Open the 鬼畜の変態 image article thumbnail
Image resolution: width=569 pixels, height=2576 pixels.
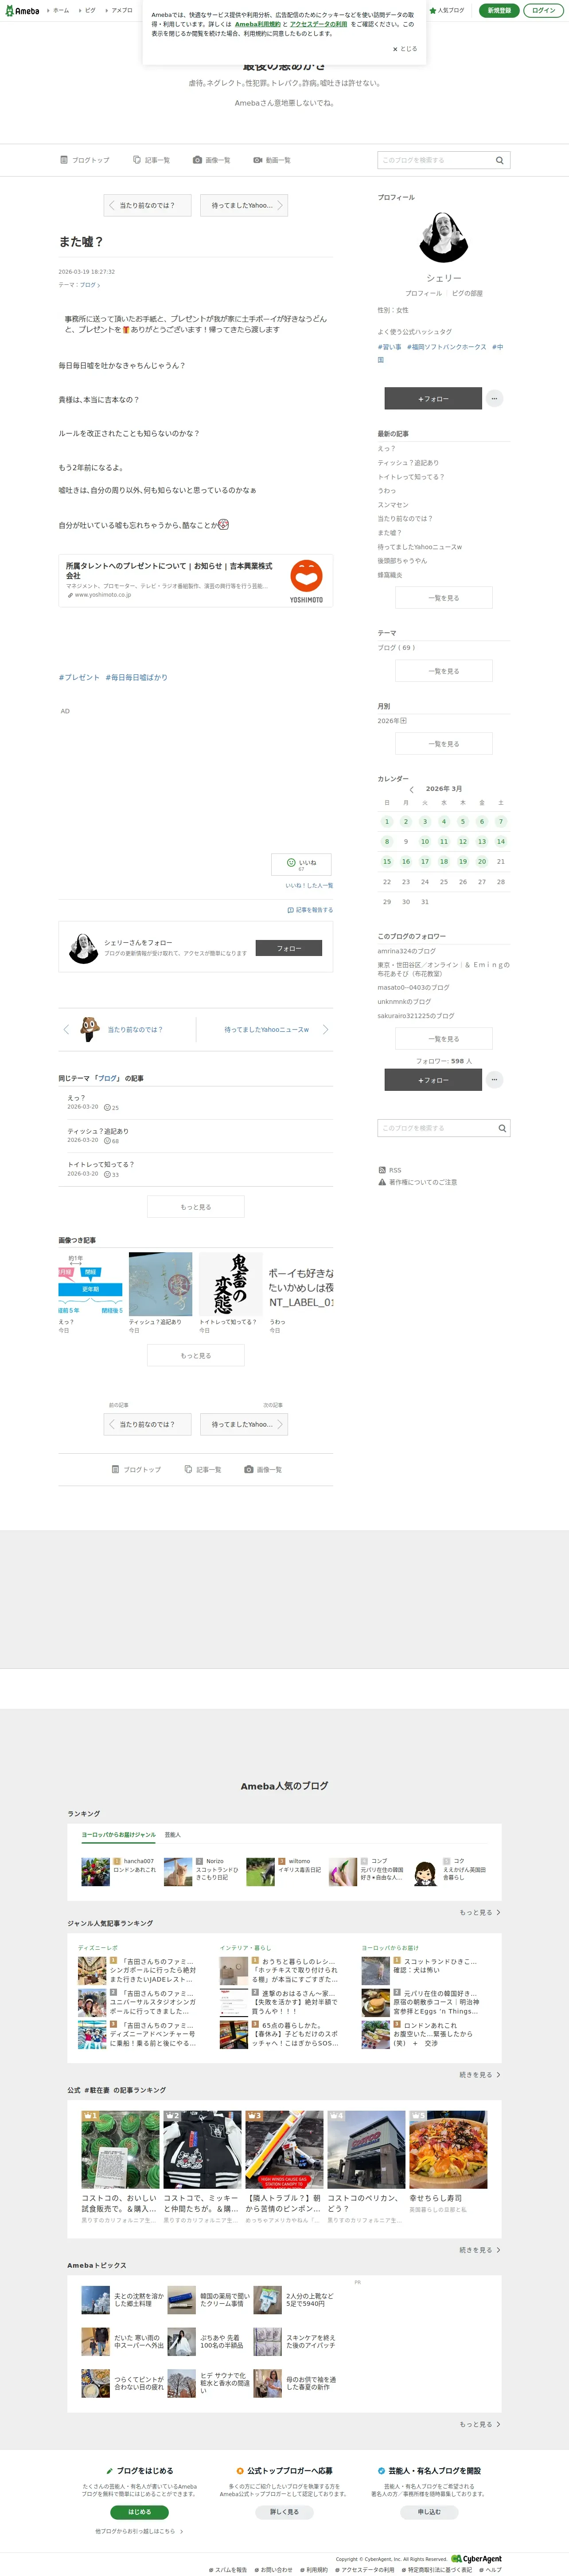coord(230,1284)
